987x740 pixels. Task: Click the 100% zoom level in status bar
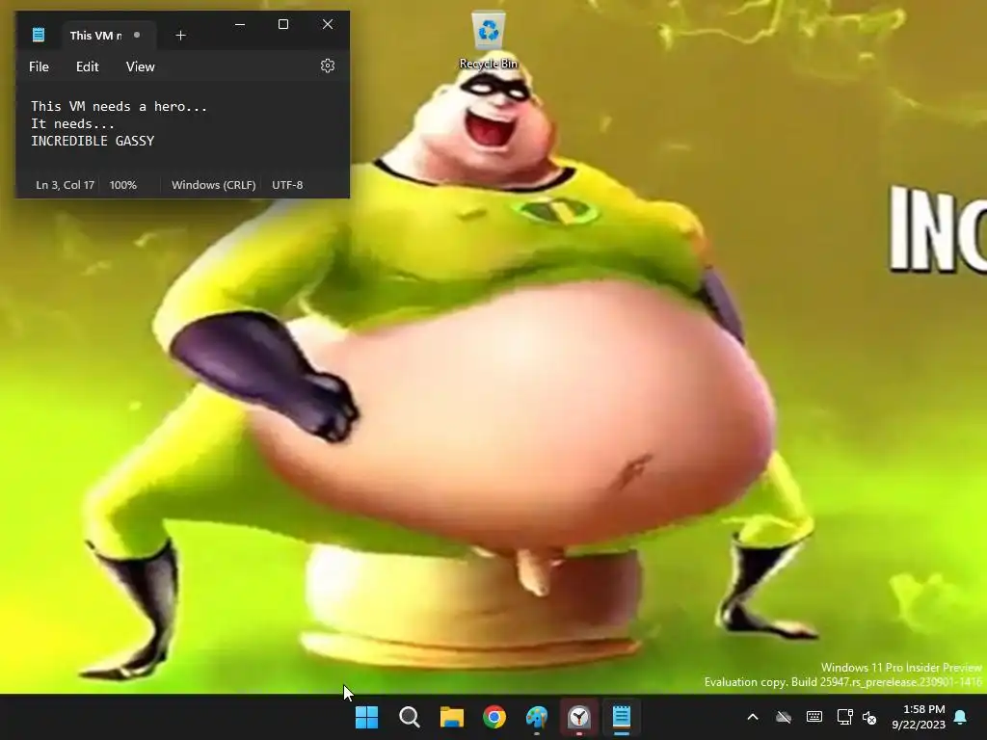coord(122,185)
